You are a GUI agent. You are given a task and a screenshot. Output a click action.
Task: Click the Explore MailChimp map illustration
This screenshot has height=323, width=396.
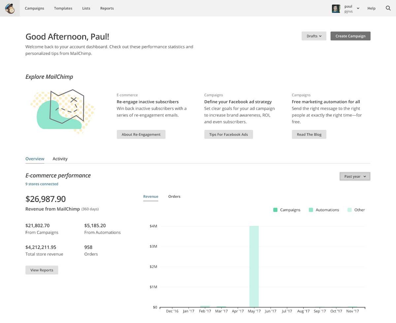click(63, 112)
